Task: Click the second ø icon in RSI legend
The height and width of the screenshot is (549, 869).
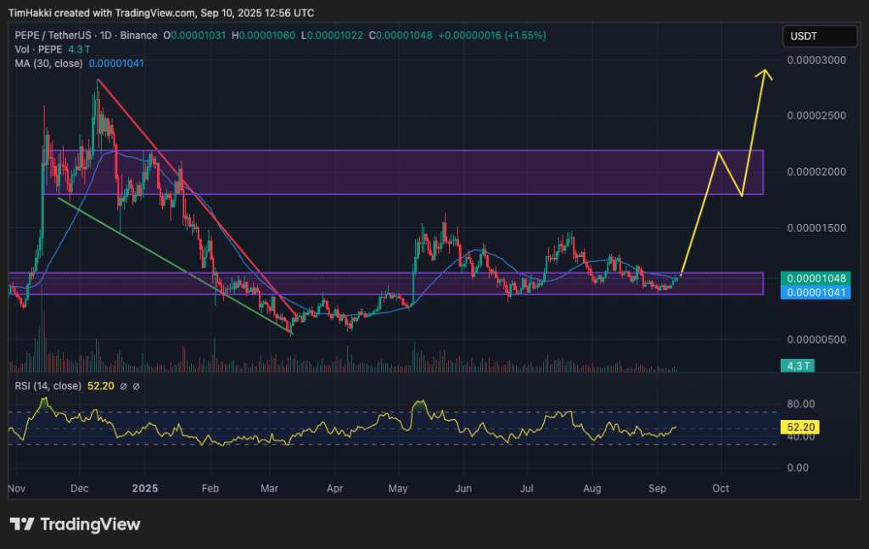Action: click(x=137, y=385)
